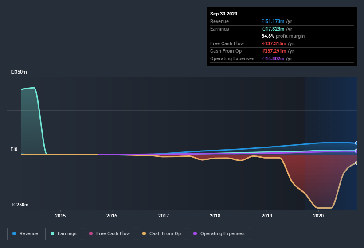Viewport: 364px width, 248px height.
Task: Hide the Earnings series via legend
Action: pos(63,233)
